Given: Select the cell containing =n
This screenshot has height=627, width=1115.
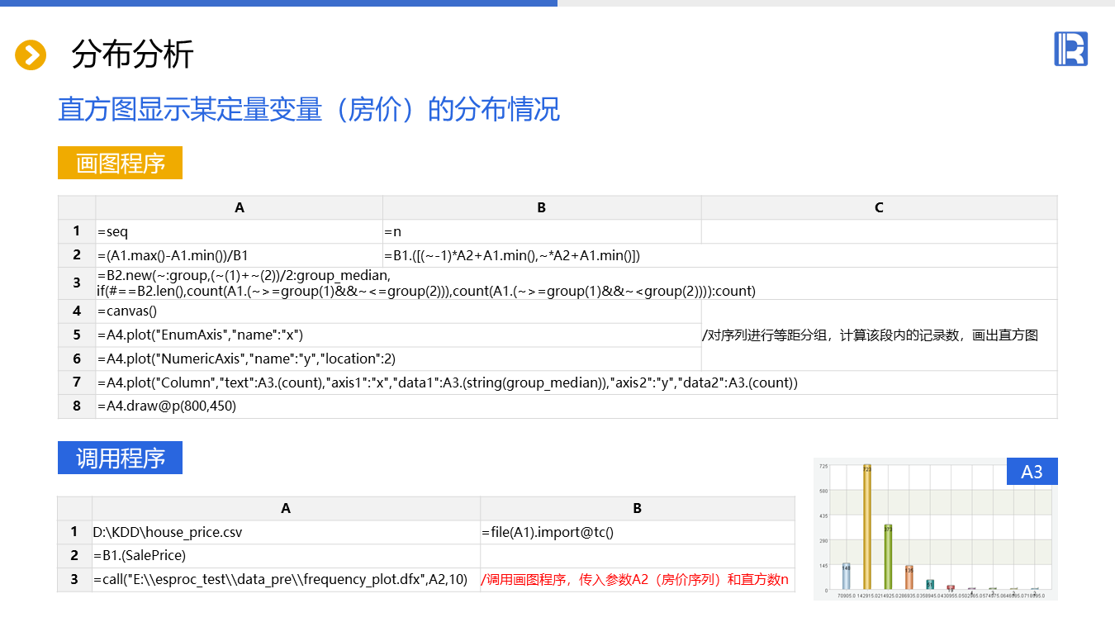Looking at the screenshot, I should tap(542, 231).
